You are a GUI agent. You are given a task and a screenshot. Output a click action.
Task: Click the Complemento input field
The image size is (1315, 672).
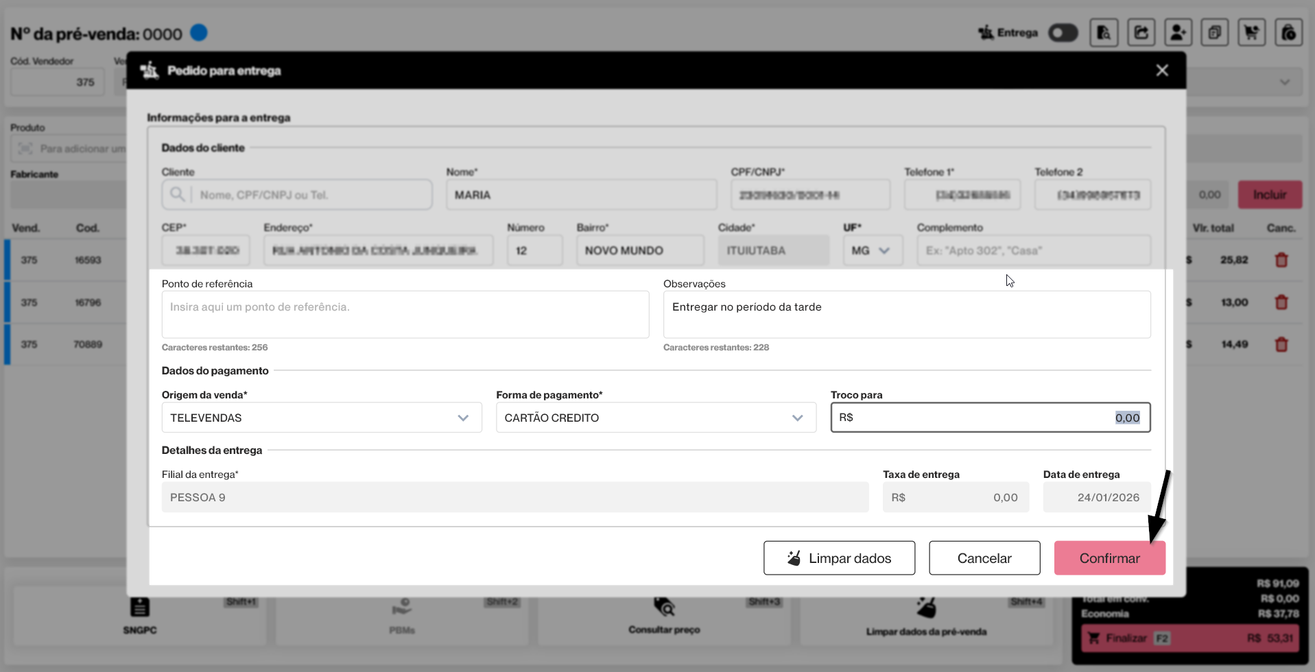[x=1033, y=251]
